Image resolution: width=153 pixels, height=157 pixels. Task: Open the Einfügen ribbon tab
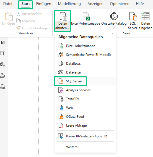44,4
